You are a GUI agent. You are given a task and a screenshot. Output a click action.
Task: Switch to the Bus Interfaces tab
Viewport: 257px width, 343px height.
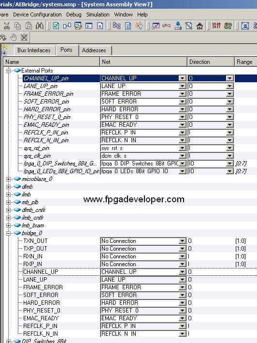(34, 50)
